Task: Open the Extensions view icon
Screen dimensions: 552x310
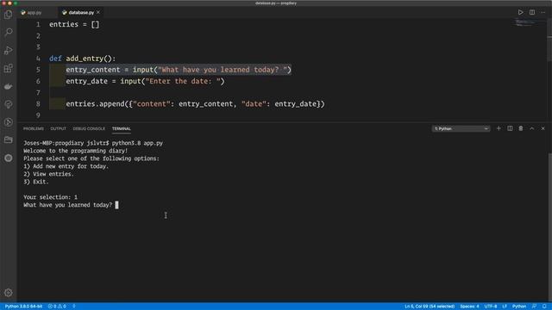Action: (8, 68)
